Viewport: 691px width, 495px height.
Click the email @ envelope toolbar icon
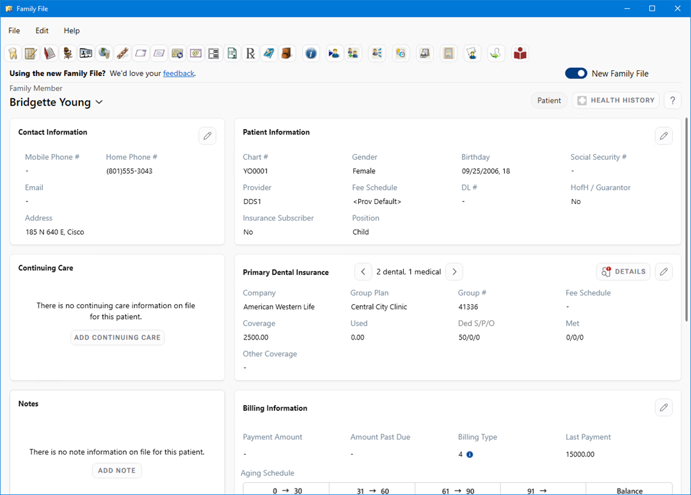pos(196,53)
